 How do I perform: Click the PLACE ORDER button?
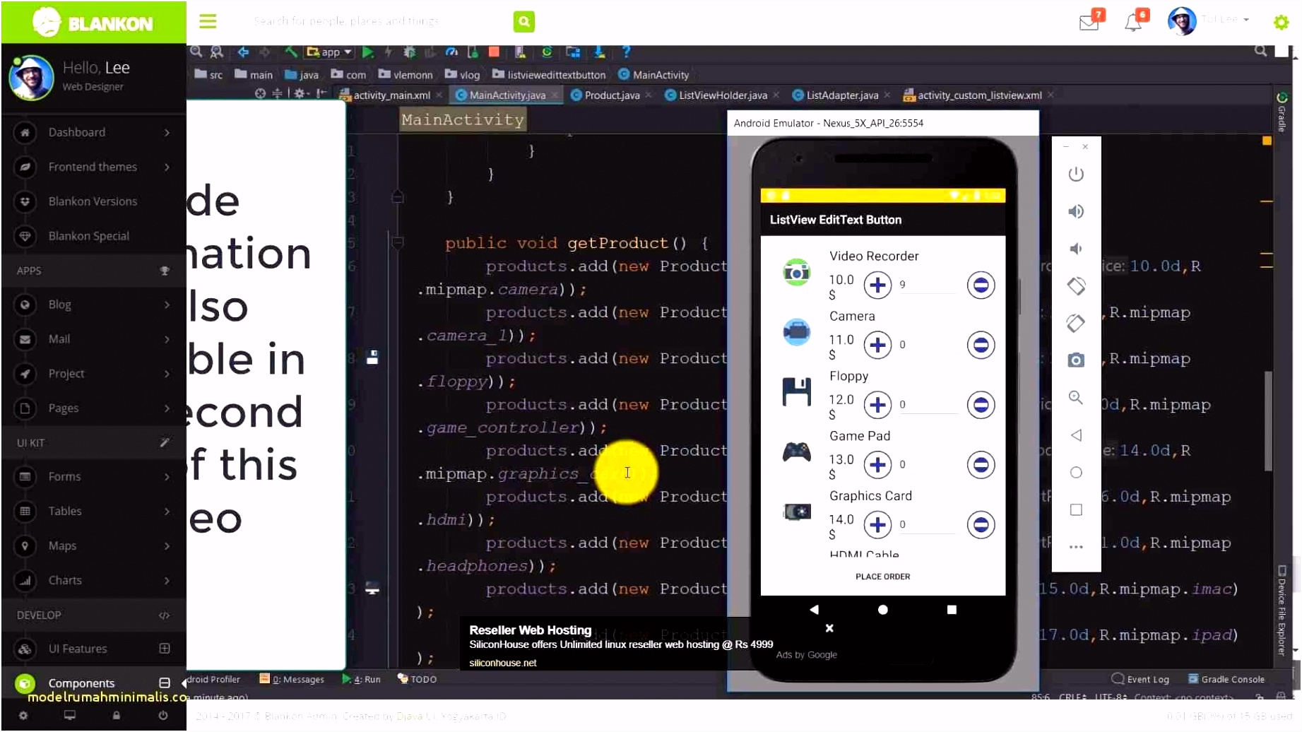tap(882, 577)
